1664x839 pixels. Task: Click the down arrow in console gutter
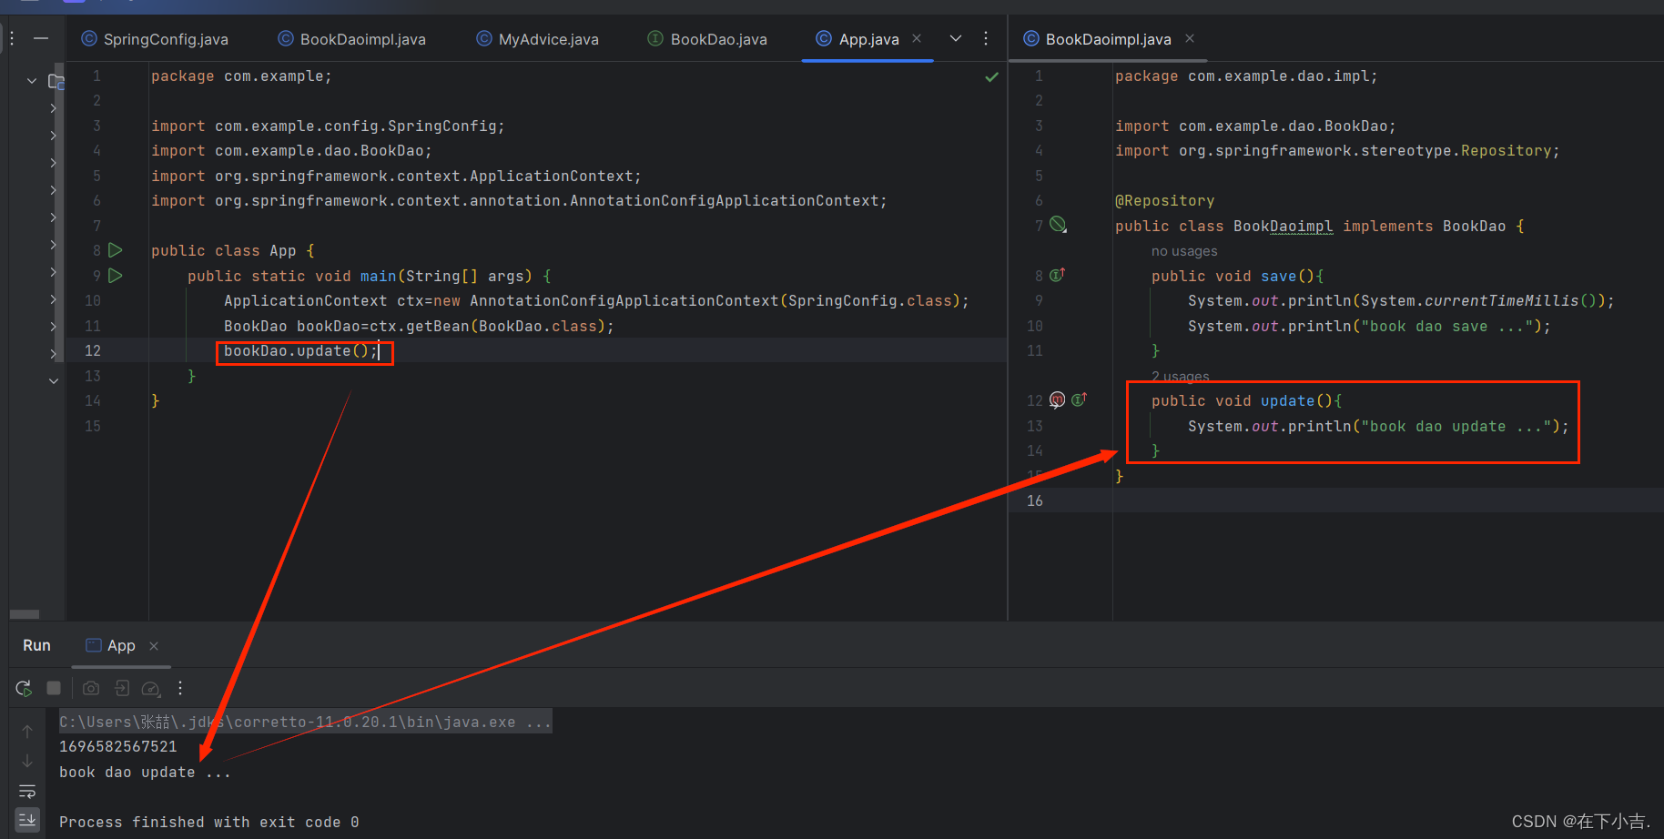(x=27, y=761)
